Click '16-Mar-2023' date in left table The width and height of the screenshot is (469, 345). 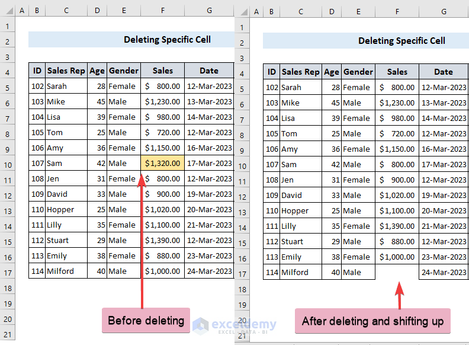click(x=209, y=148)
